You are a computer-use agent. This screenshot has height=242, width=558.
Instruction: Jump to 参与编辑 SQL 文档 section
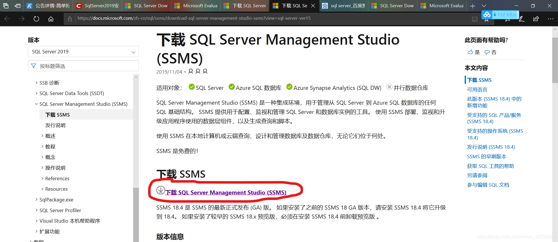488,185
